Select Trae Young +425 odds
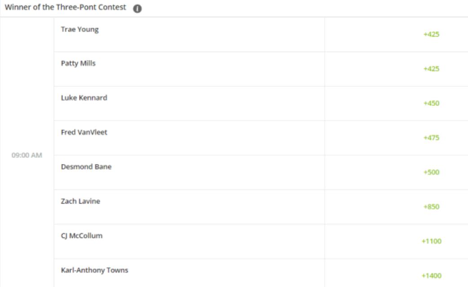 point(431,34)
